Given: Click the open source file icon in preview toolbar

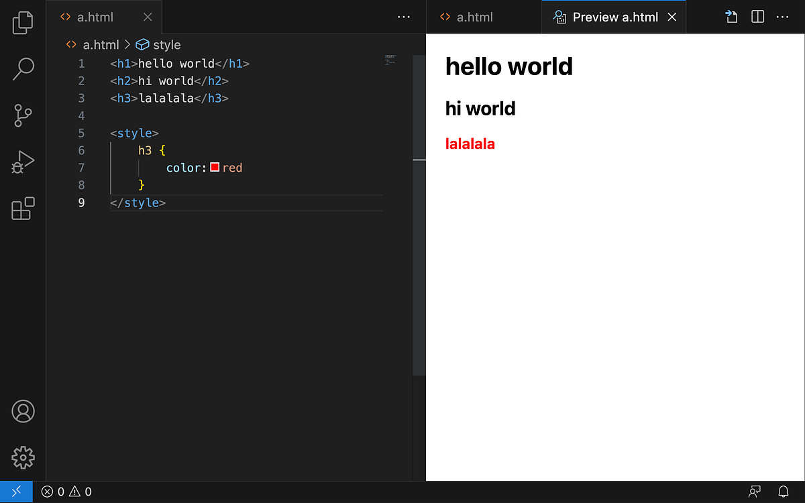Looking at the screenshot, I should (x=732, y=17).
